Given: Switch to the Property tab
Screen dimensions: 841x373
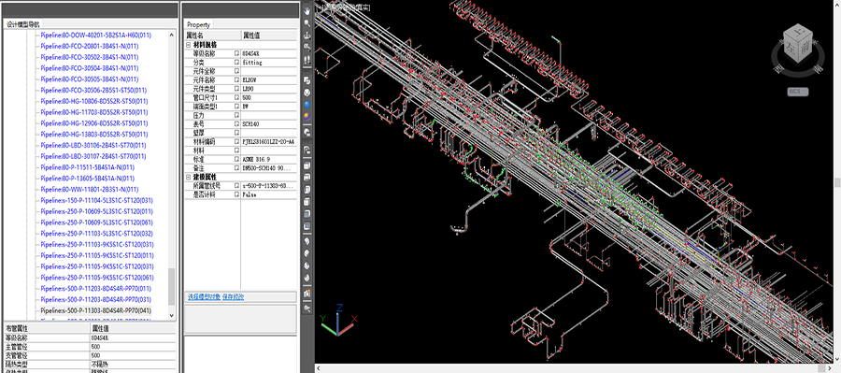Looking at the screenshot, I should pyautogui.click(x=198, y=24).
